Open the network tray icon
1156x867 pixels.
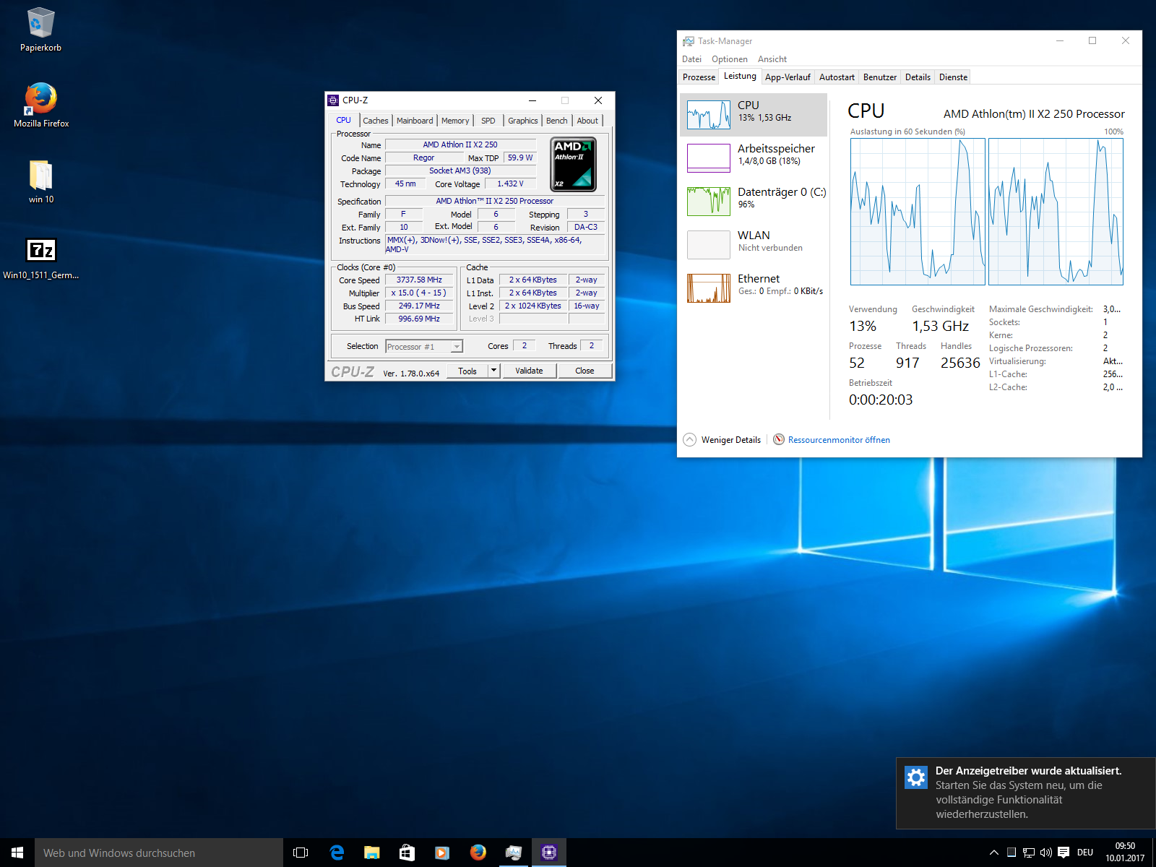[x=1029, y=853]
